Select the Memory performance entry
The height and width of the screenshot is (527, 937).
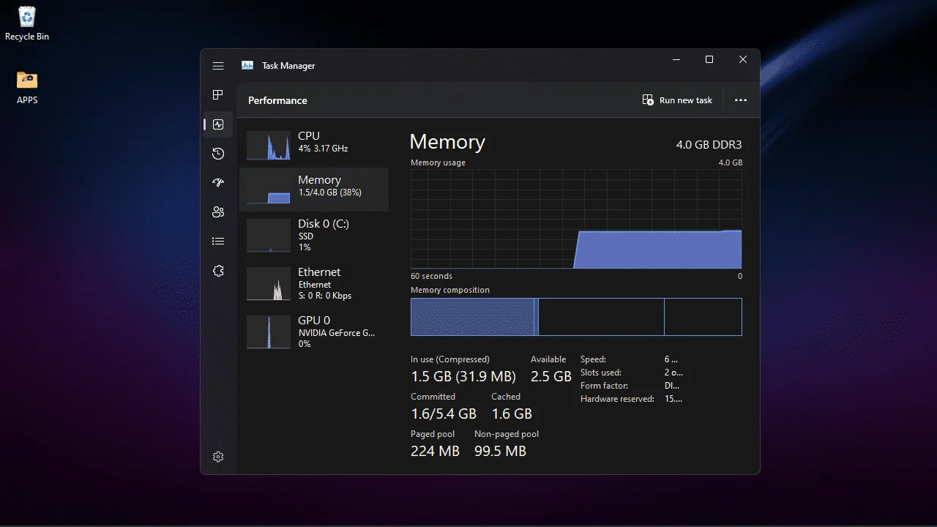point(314,190)
